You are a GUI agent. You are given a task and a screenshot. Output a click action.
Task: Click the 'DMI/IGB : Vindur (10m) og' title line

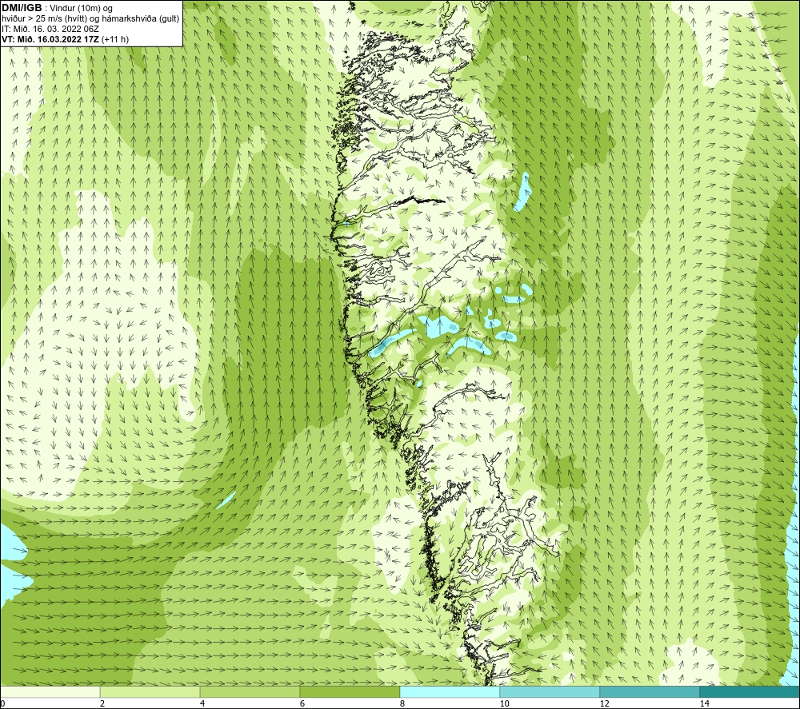point(57,8)
